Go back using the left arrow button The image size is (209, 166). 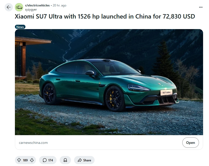coord(9,7)
